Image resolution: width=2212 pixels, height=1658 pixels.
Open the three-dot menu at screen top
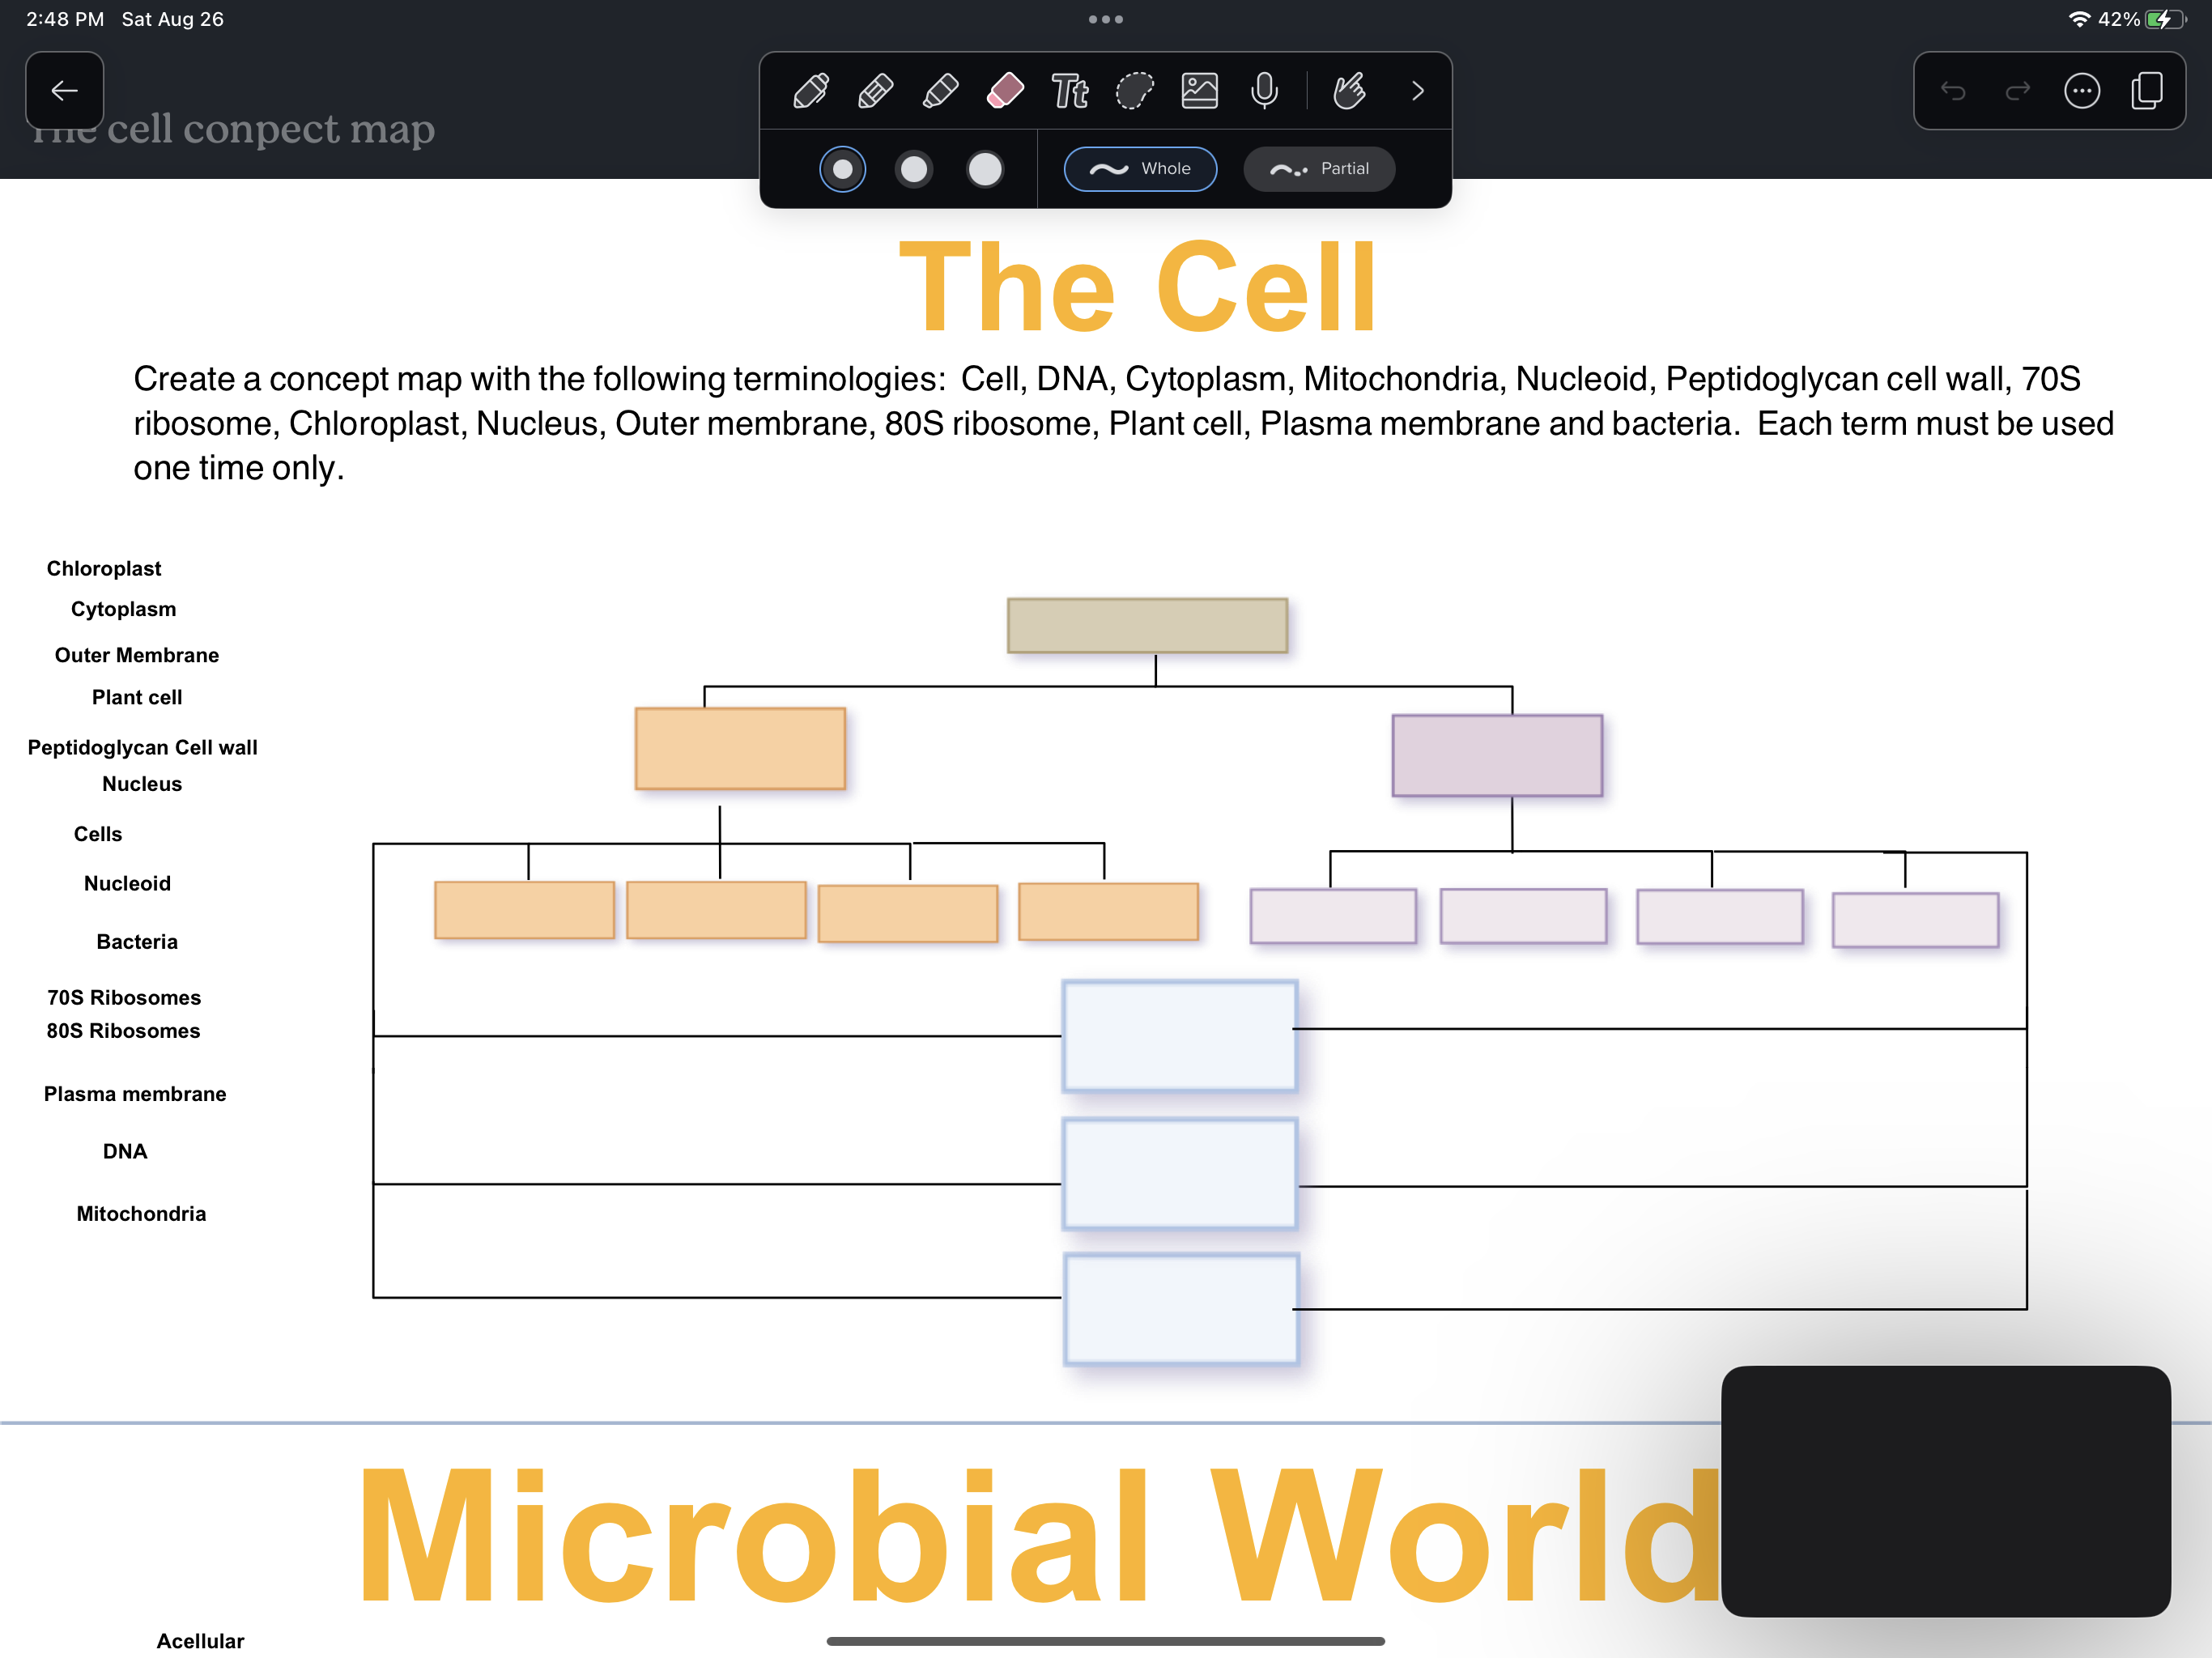pyautogui.click(x=1105, y=18)
